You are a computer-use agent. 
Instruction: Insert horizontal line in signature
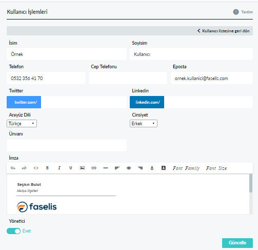point(106,168)
